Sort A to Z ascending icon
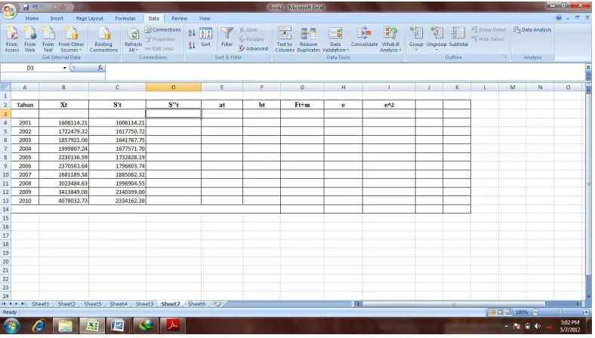595x338 pixels. (x=192, y=33)
